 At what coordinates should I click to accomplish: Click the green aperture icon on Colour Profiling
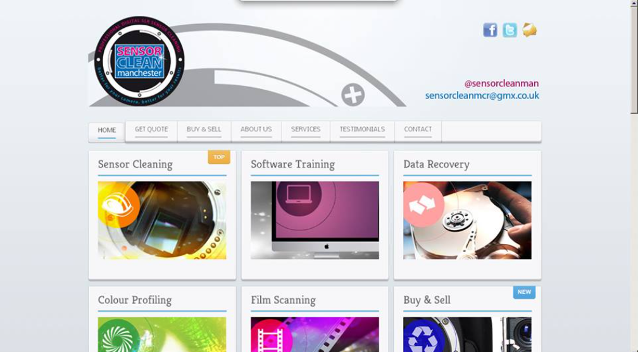coord(119,336)
